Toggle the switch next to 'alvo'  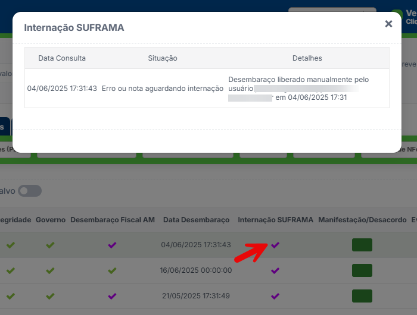(x=30, y=191)
